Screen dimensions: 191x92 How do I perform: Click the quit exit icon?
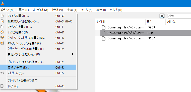click(x=2, y=86)
